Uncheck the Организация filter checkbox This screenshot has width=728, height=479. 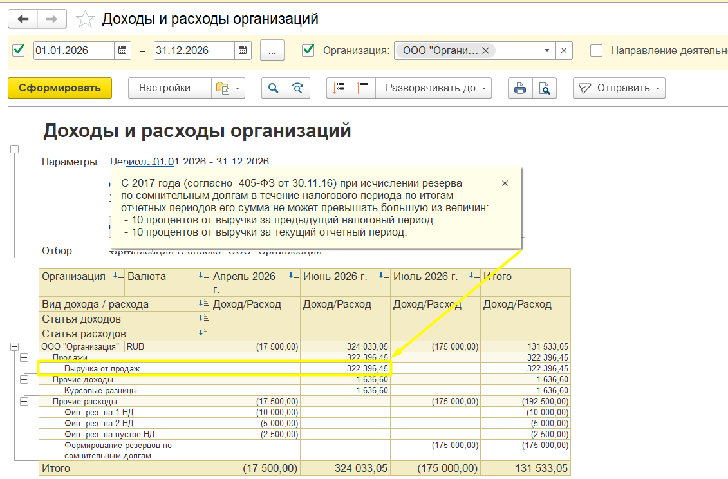pyautogui.click(x=308, y=50)
